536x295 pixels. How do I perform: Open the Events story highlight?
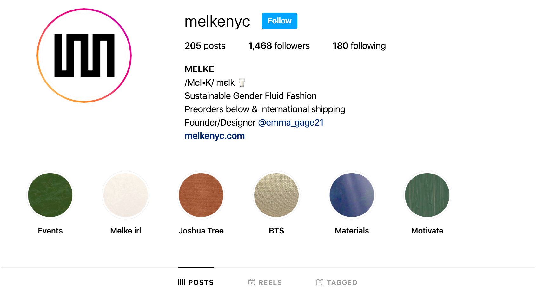click(x=50, y=195)
